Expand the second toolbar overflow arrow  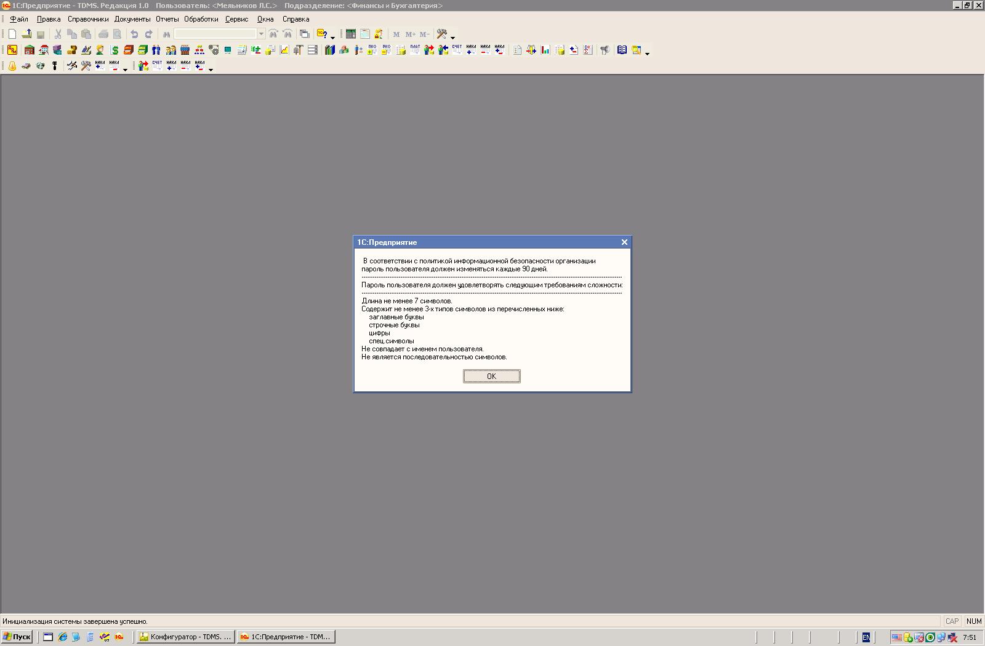pyautogui.click(x=647, y=54)
